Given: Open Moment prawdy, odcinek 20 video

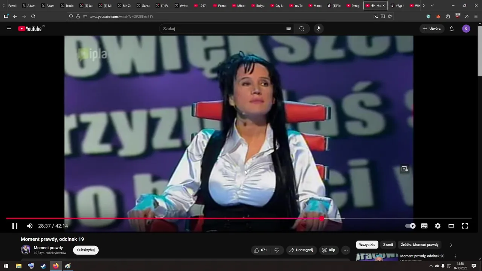Looking at the screenshot, I should point(422,256).
